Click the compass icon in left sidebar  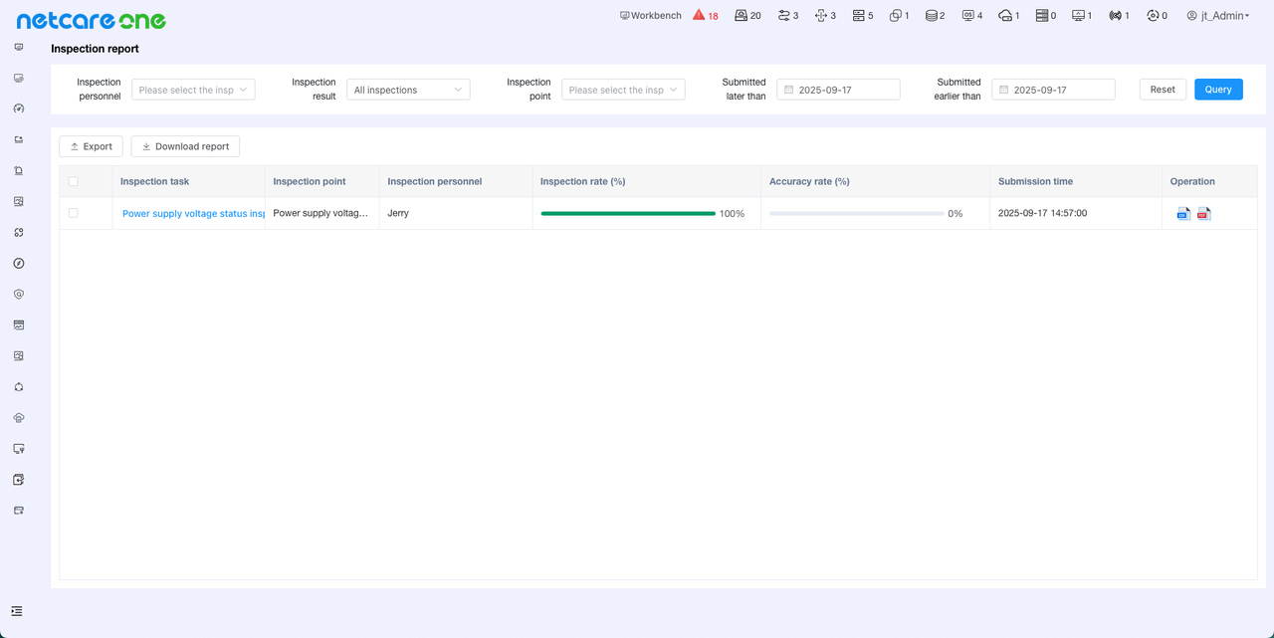point(19,264)
